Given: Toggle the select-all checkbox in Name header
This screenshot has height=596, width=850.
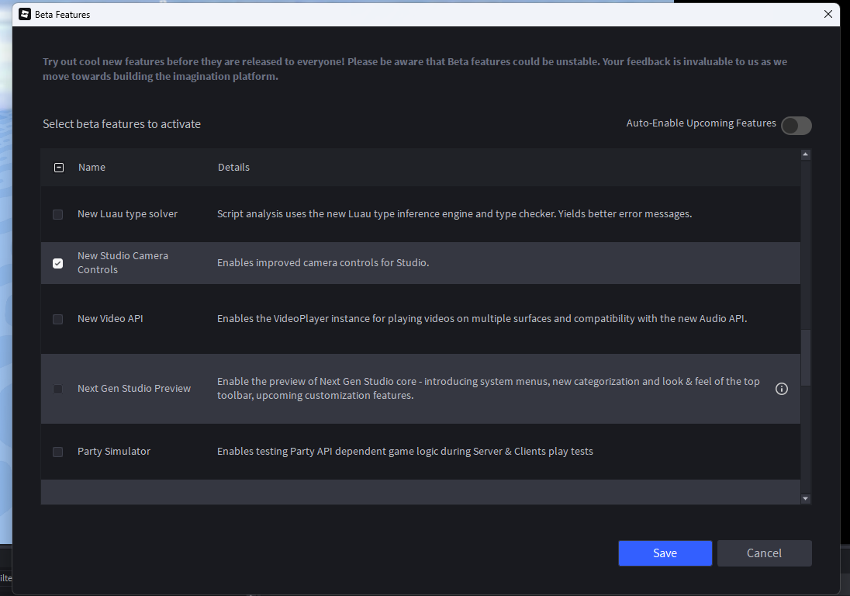Looking at the screenshot, I should tap(59, 168).
